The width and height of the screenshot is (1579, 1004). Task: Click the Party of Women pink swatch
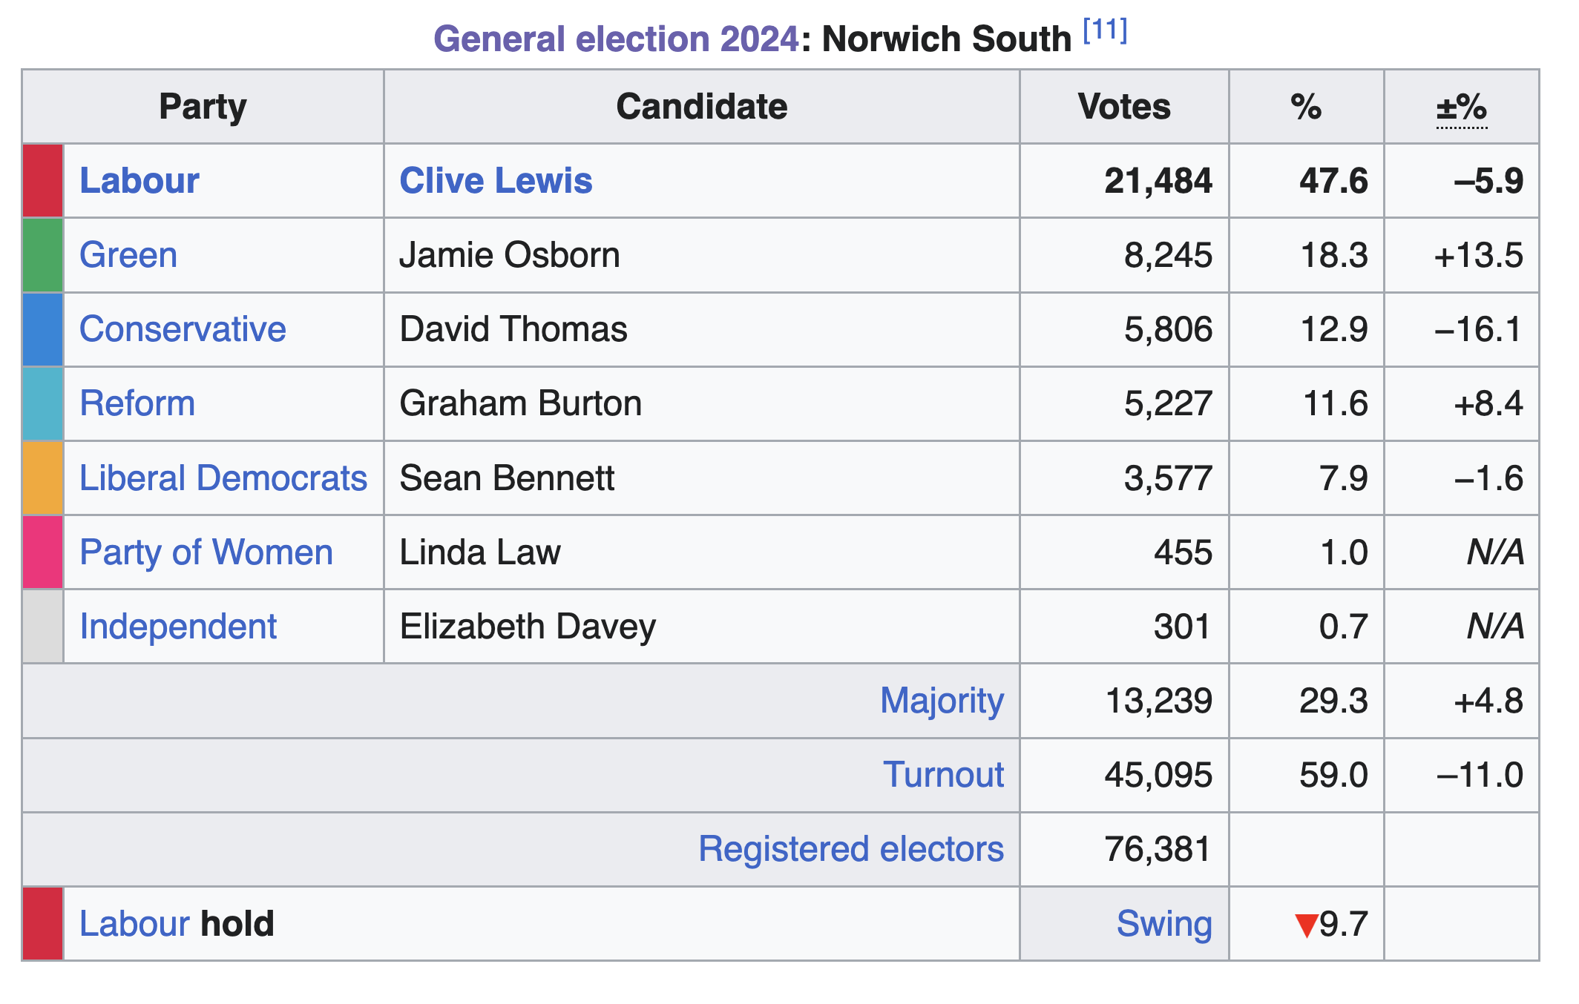(43, 552)
